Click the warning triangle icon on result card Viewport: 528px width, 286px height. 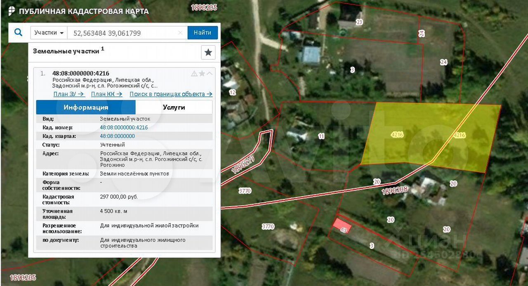[x=194, y=74]
